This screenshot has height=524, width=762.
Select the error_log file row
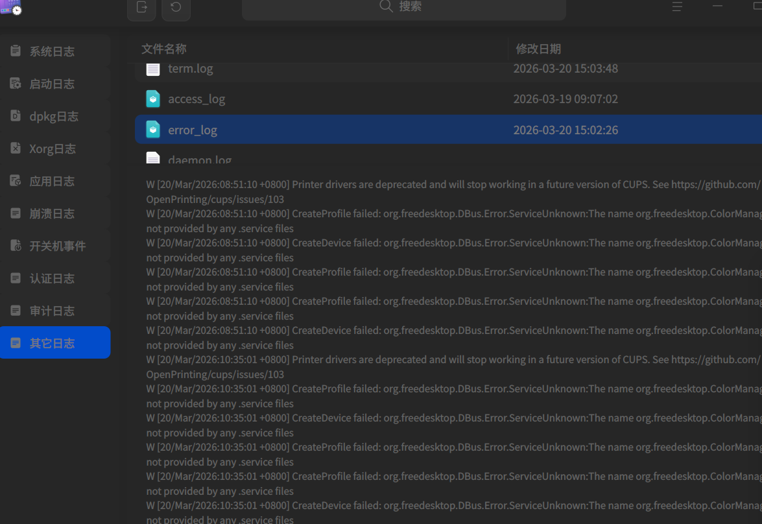click(448, 129)
